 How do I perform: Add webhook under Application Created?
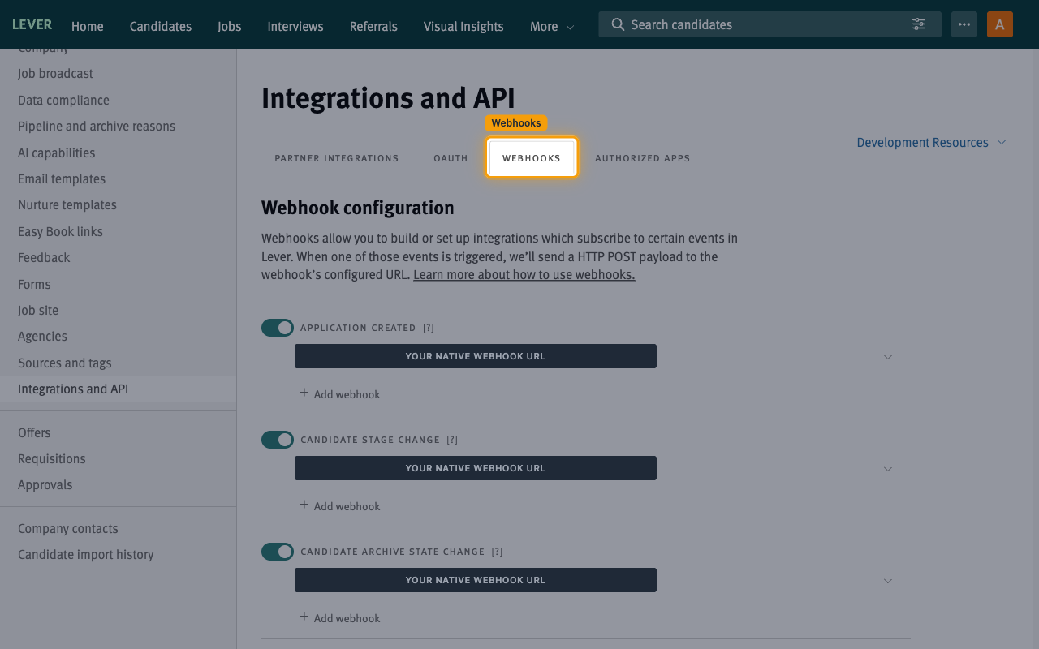tap(340, 393)
